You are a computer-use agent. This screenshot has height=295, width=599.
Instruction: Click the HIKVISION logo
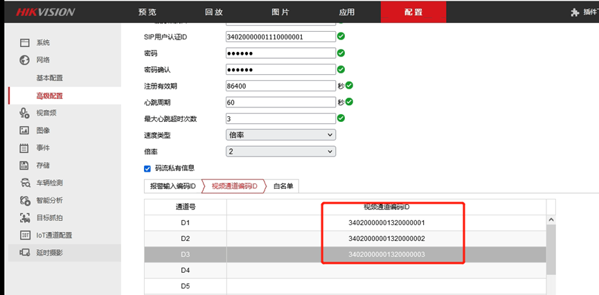45,12
